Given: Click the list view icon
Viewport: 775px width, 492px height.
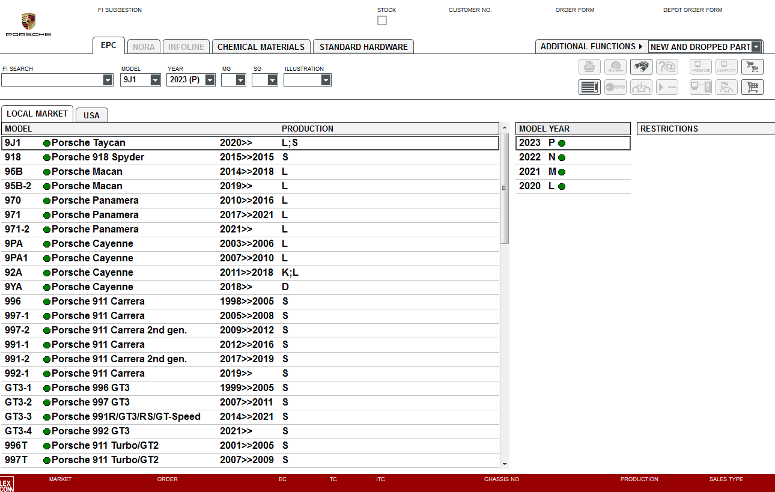Looking at the screenshot, I should [x=589, y=87].
